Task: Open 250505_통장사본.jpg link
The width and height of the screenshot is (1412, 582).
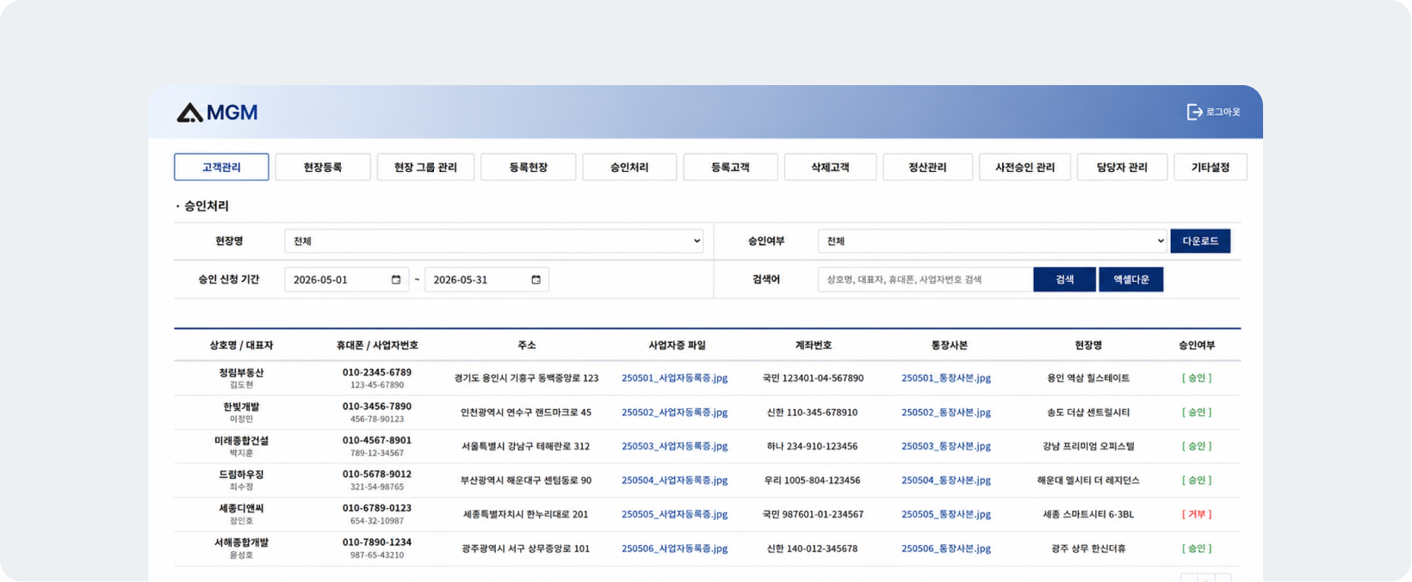Action: click(x=946, y=514)
